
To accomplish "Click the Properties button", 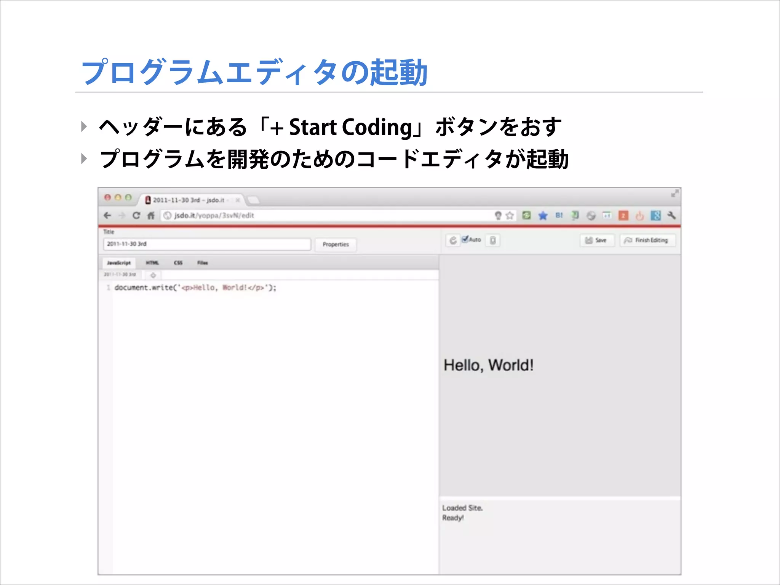I will [336, 245].
